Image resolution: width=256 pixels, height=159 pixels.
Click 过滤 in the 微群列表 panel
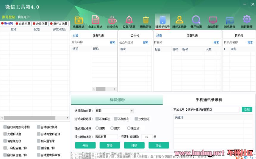159,35
